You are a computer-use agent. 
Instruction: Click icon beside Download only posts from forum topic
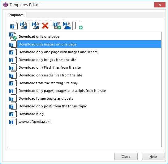click(x=13, y=106)
